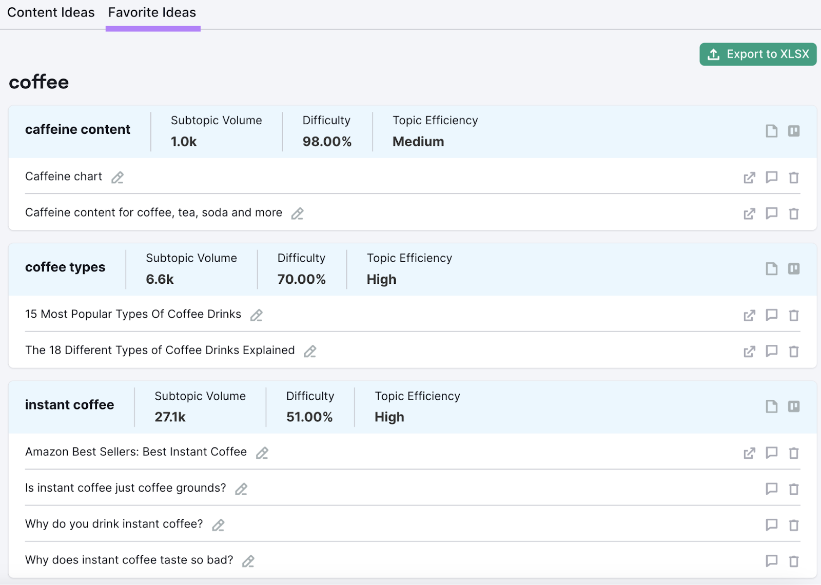Export favorite ideas to XLSX
The image size is (821, 585).
coord(757,54)
